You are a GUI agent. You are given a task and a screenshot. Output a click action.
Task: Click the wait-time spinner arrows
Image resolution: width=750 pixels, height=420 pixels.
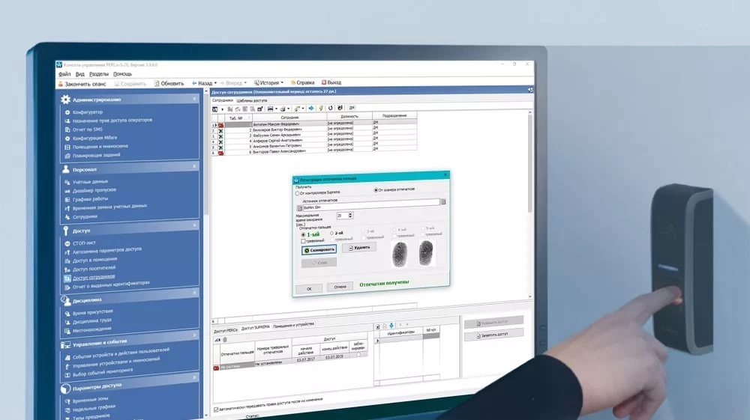coord(350,216)
